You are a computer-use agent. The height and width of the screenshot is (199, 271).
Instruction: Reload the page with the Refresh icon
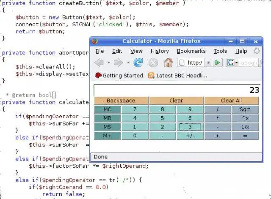click(x=138, y=63)
